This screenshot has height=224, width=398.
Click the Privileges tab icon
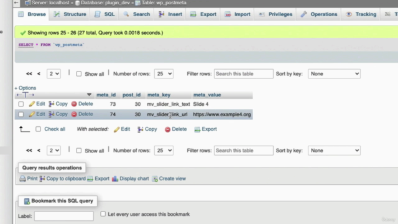click(x=262, y=14)
